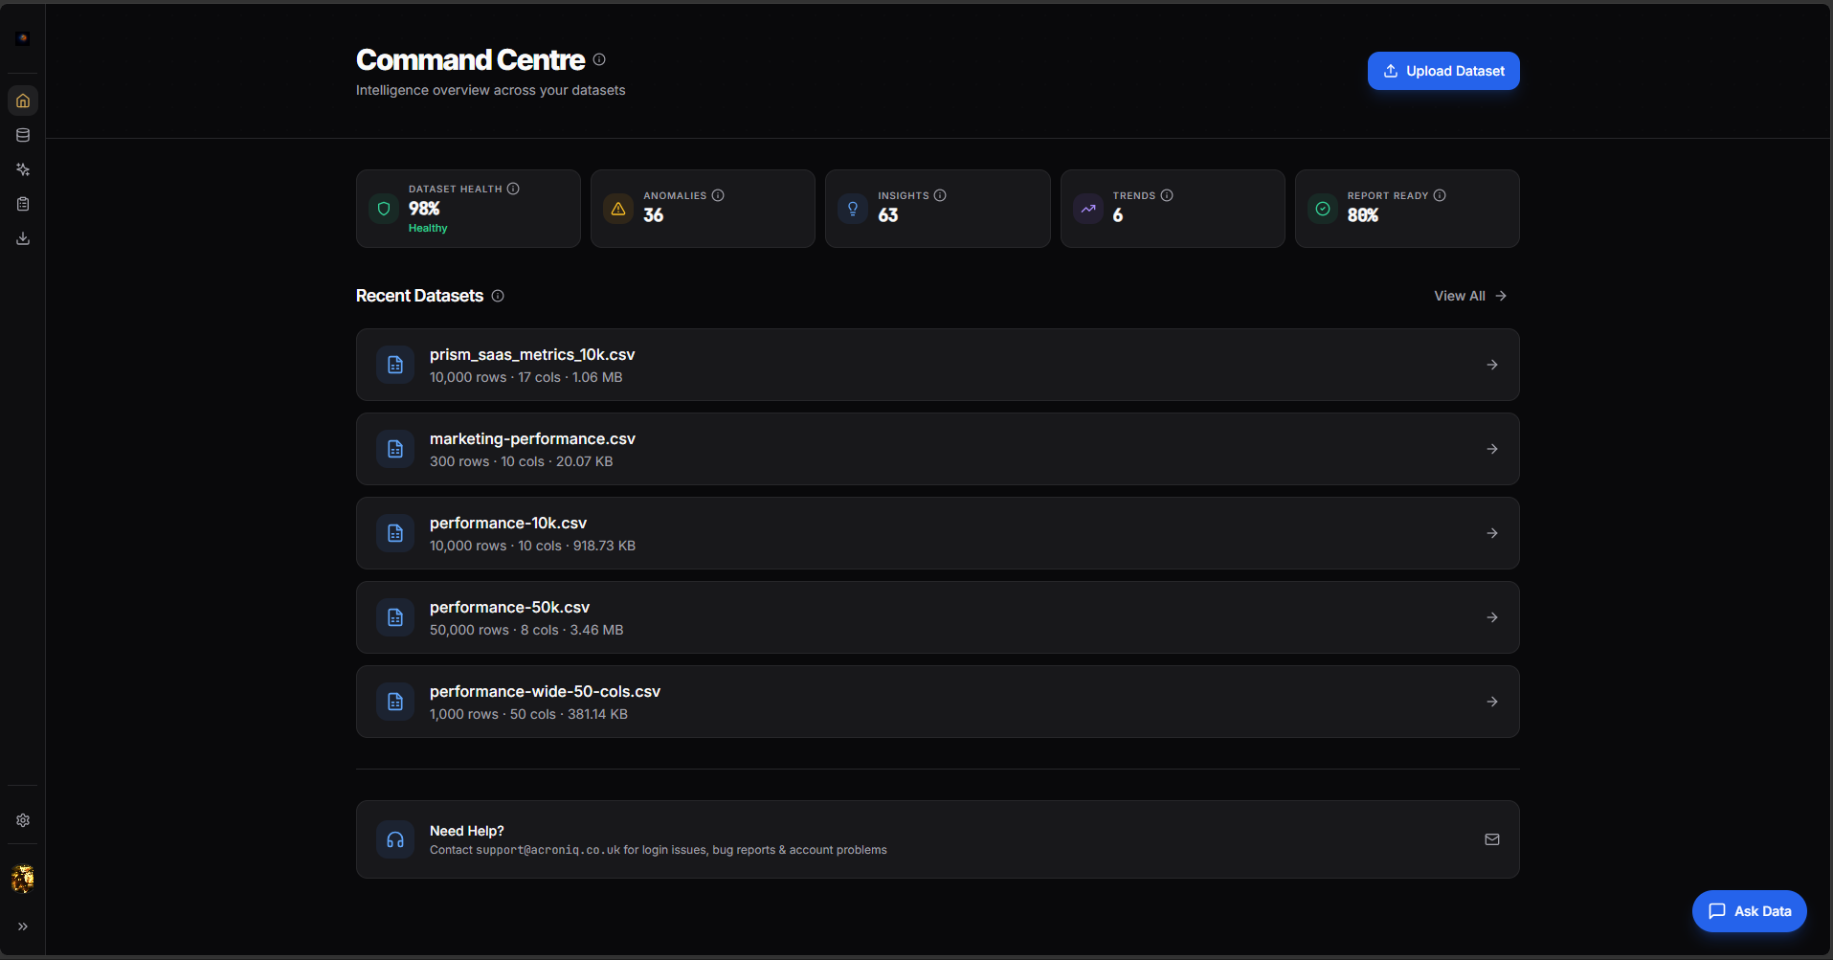This screenshot has height=960, width=1833.
Task: Click the sparkles icon in the sidebar
Action: point(23,169)
